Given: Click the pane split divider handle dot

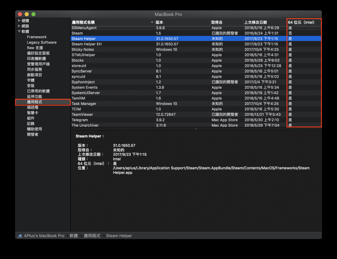Looking at the screenshot, I should [196, 129].
